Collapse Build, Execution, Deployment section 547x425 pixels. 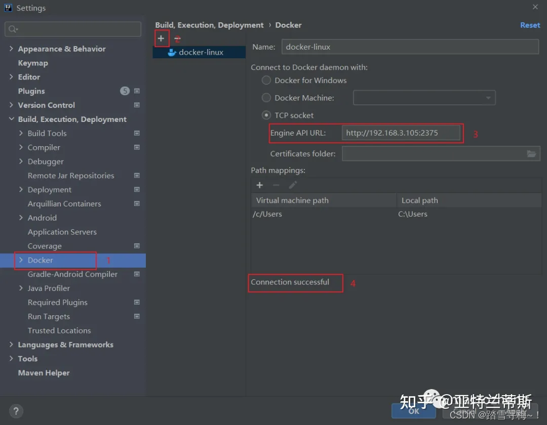11,119
